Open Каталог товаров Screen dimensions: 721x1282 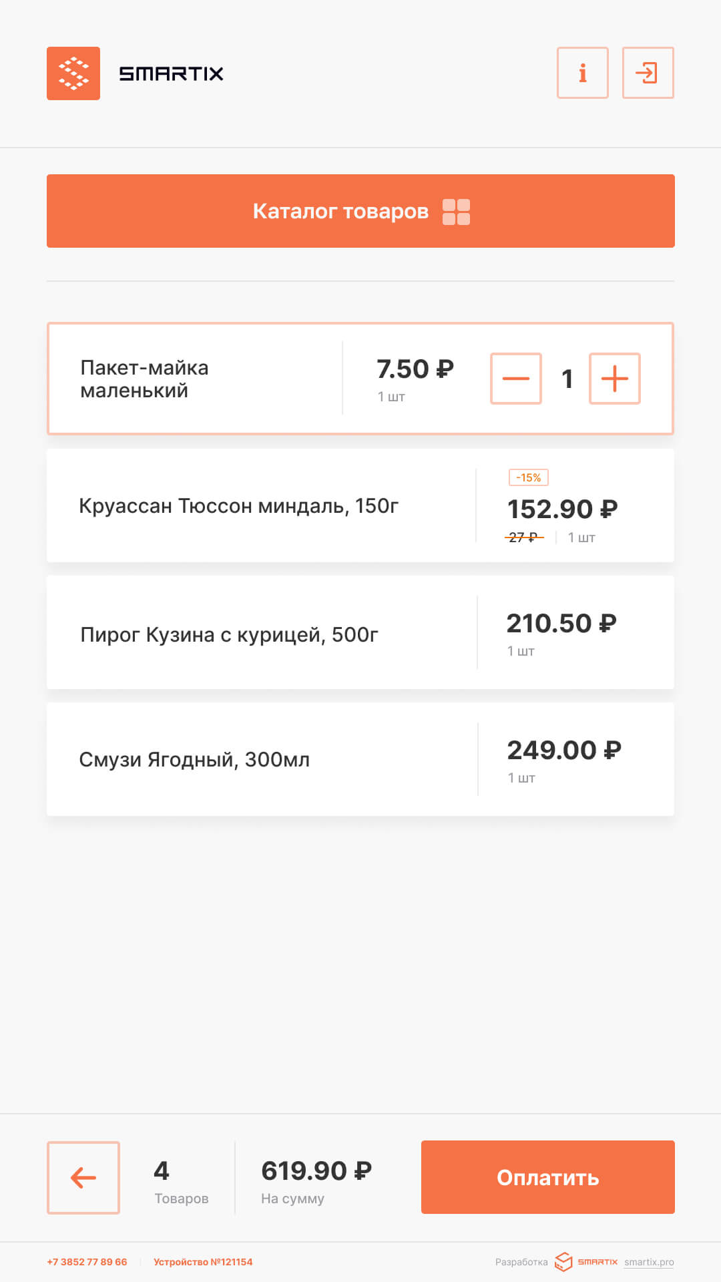pyautogui.click(x=340, y=211)
